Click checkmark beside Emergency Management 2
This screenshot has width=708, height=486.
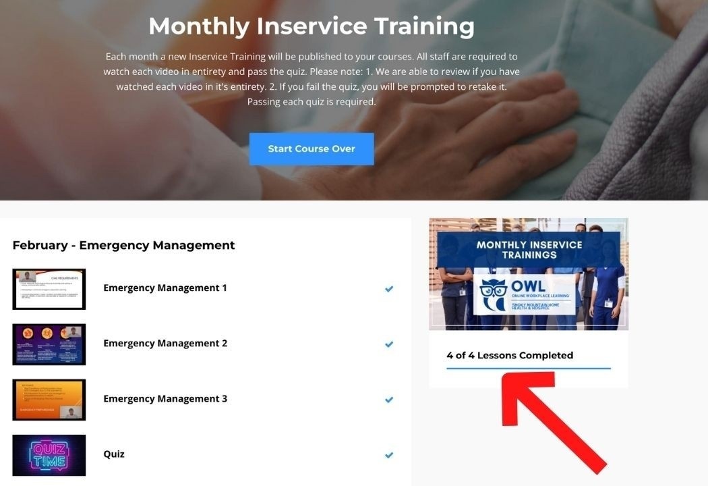coord(389,344)
